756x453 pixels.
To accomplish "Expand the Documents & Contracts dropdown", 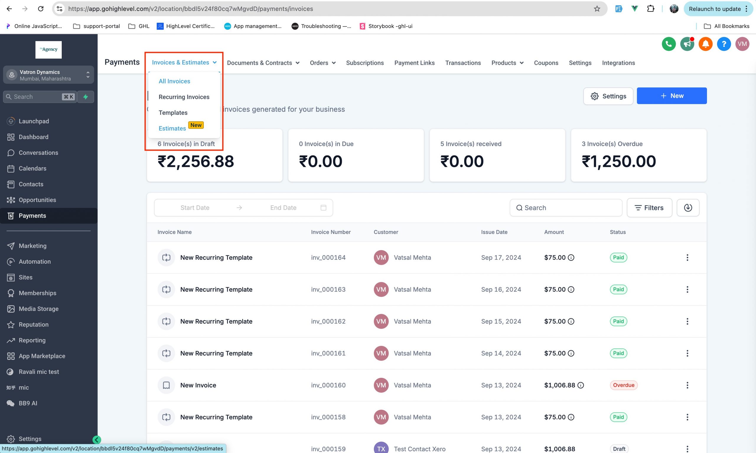I will [263, 63].
